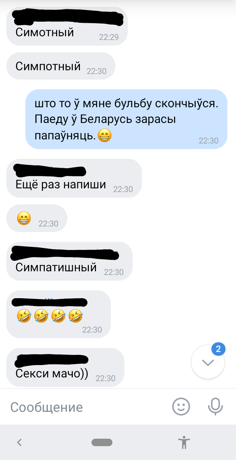Tap the message Ещё раз напиши
The height and width of the screenshot is (460, 236).
(x=74, y=178)
